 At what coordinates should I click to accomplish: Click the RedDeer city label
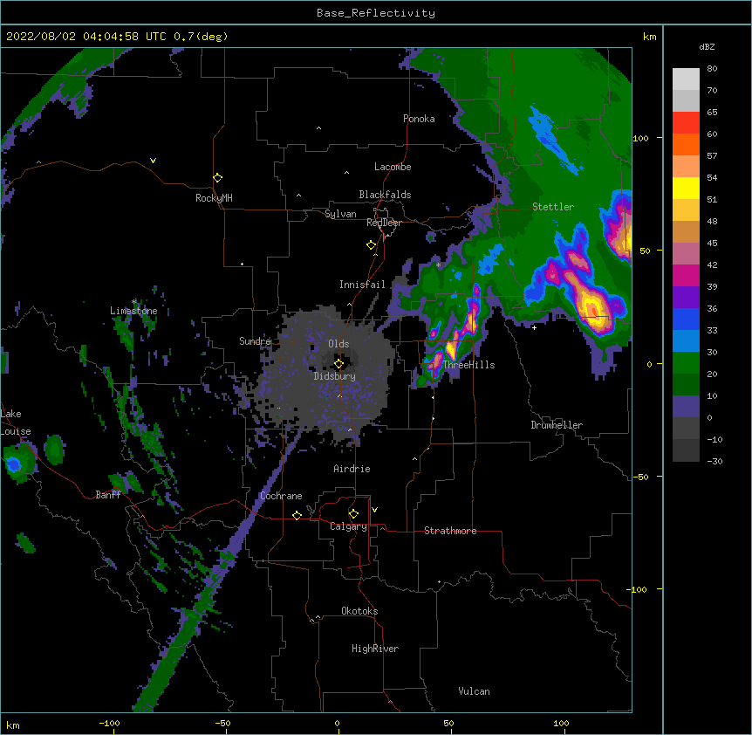384,223
